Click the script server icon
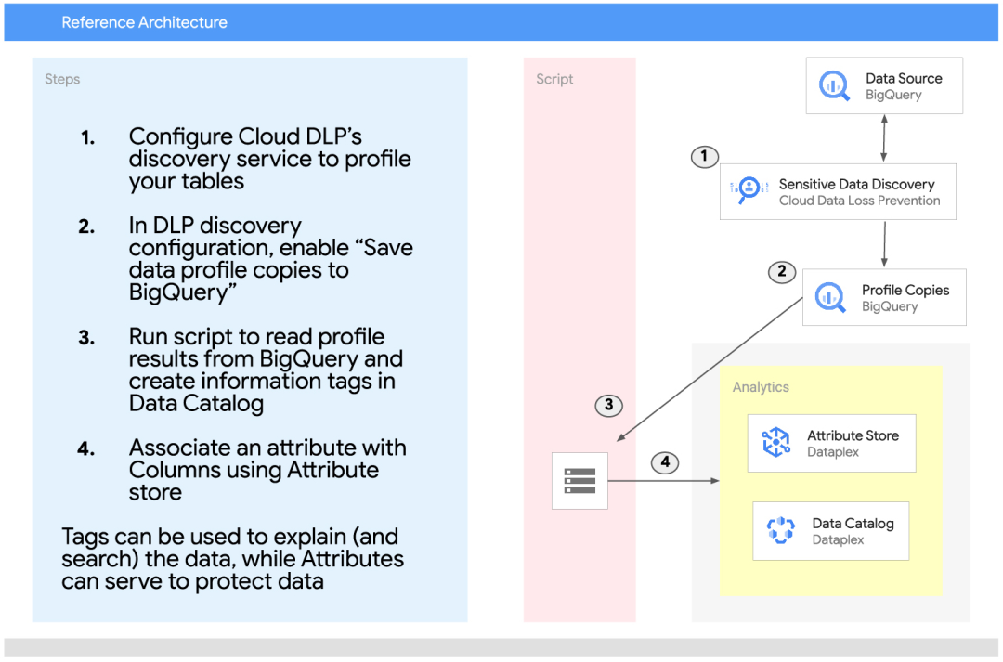Image resolution: width=1003 pixels, height=662 pixels. tap(580, 480)
